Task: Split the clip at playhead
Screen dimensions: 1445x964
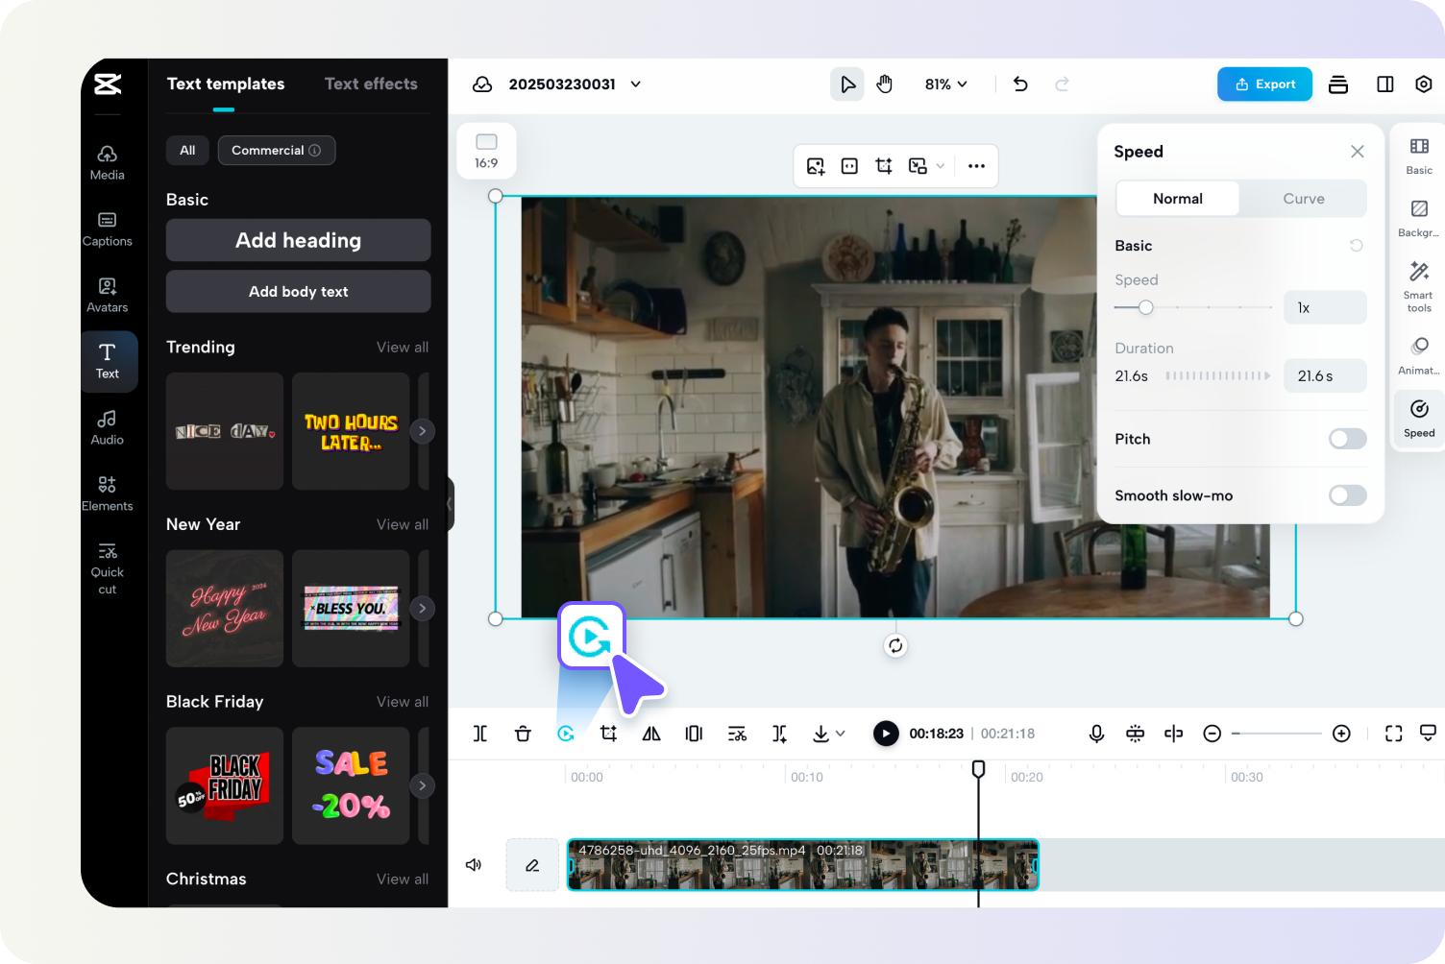Action: coord(480,734)
